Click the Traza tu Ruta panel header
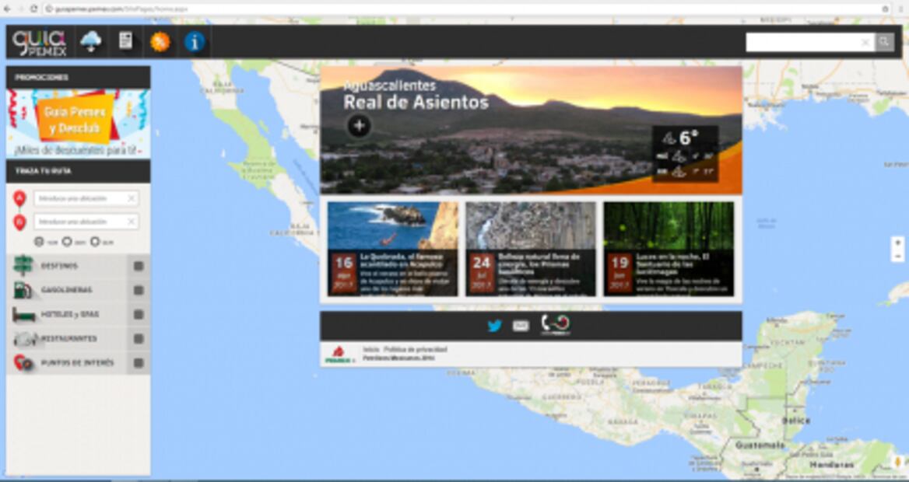Viewport: 909px width, 482px height. click(x=78, y=171)
